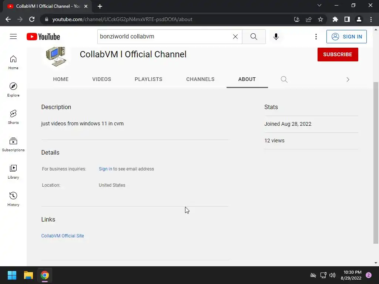379x284 pixels.
Task: Click the install app icon in address bar
Action: (296, 19)
